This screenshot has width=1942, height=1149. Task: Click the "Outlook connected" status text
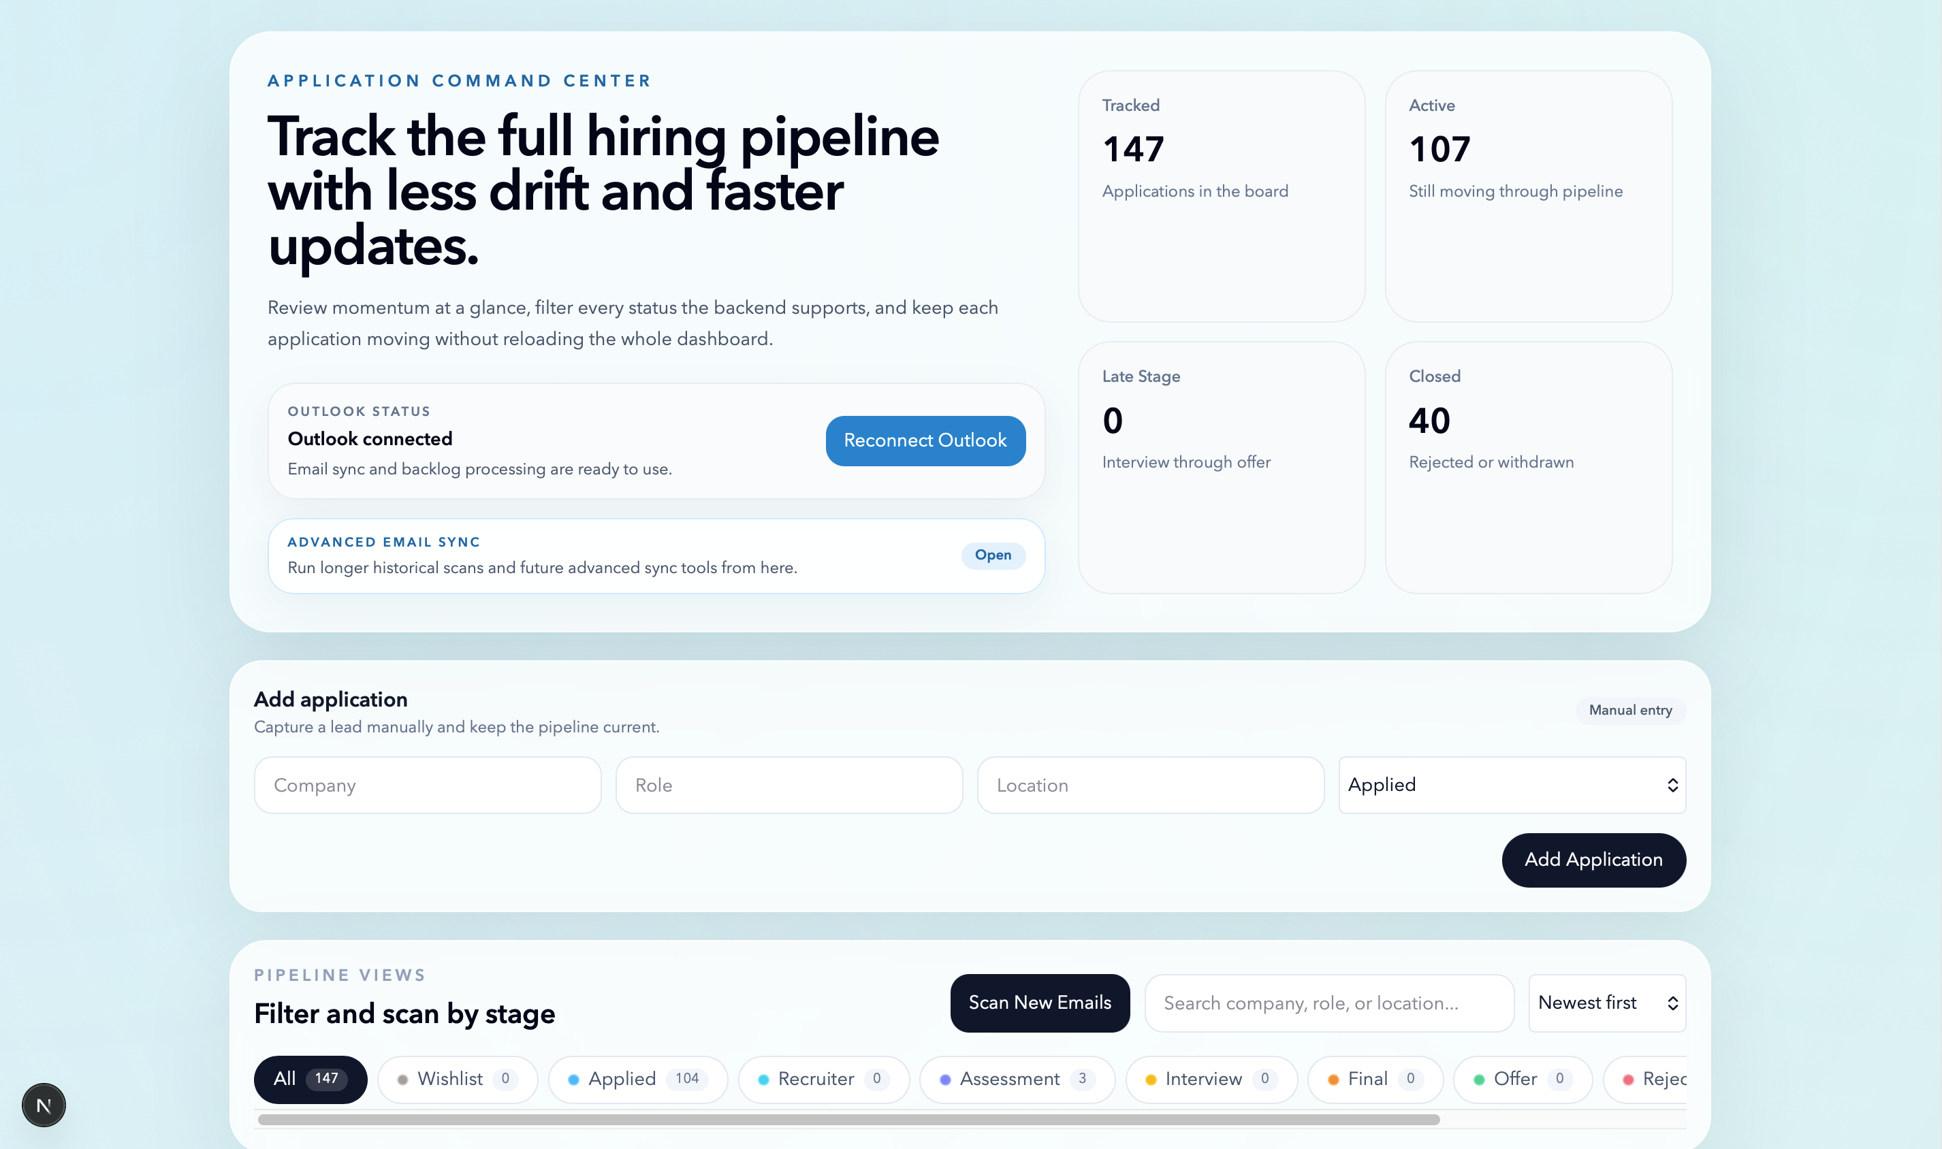click(370, 439)
